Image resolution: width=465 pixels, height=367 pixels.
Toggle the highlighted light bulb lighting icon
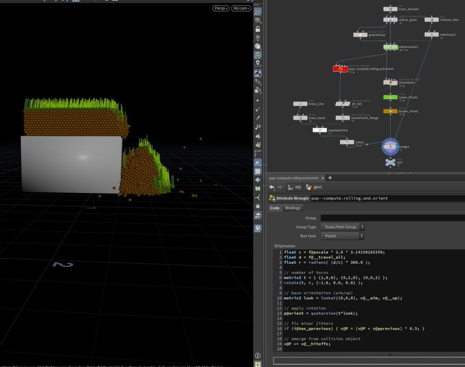coord(258,54)
